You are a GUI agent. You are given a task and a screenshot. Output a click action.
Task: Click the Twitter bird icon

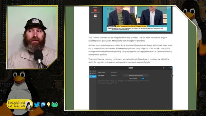[37, 105]
